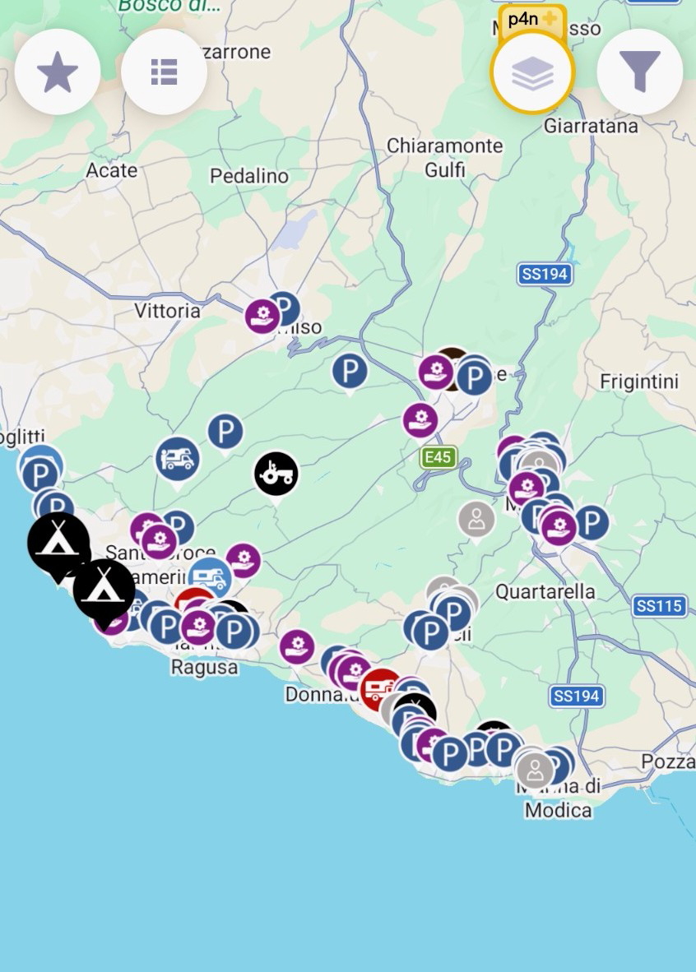Viewport: 696px width, 972px height.
Task: Select the black tractor farm marker
Action: point(276,474)
